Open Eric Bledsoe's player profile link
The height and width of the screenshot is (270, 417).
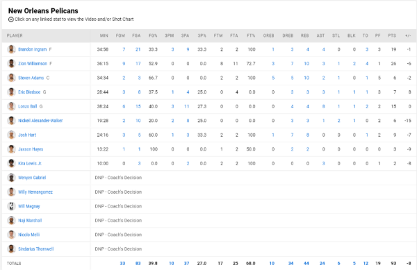[29, 92]
